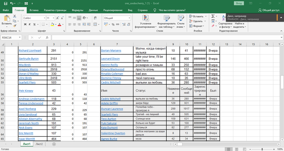Switch to Лист2 sheet tab
284x151 pixels.
[39, 144]
